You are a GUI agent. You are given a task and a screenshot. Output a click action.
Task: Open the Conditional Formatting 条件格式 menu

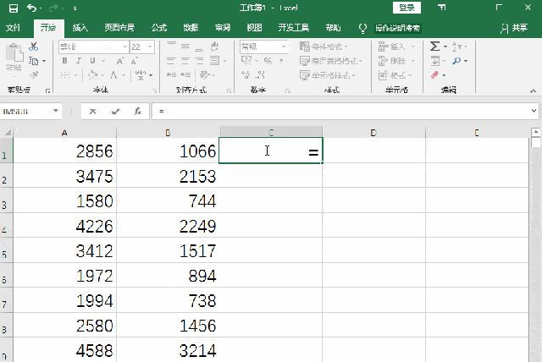click(324, 47)
